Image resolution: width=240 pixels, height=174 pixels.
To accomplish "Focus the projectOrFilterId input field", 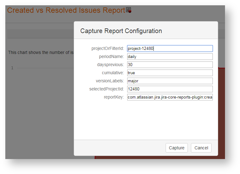I will 170,48.
